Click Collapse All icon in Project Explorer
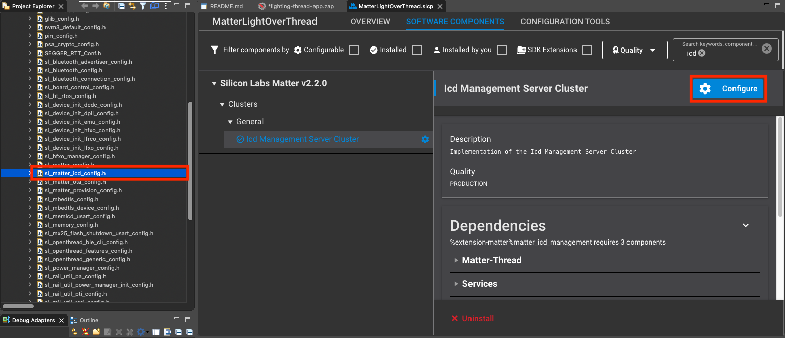The height and width of the screenshot is (338, 785). point(122,6)
